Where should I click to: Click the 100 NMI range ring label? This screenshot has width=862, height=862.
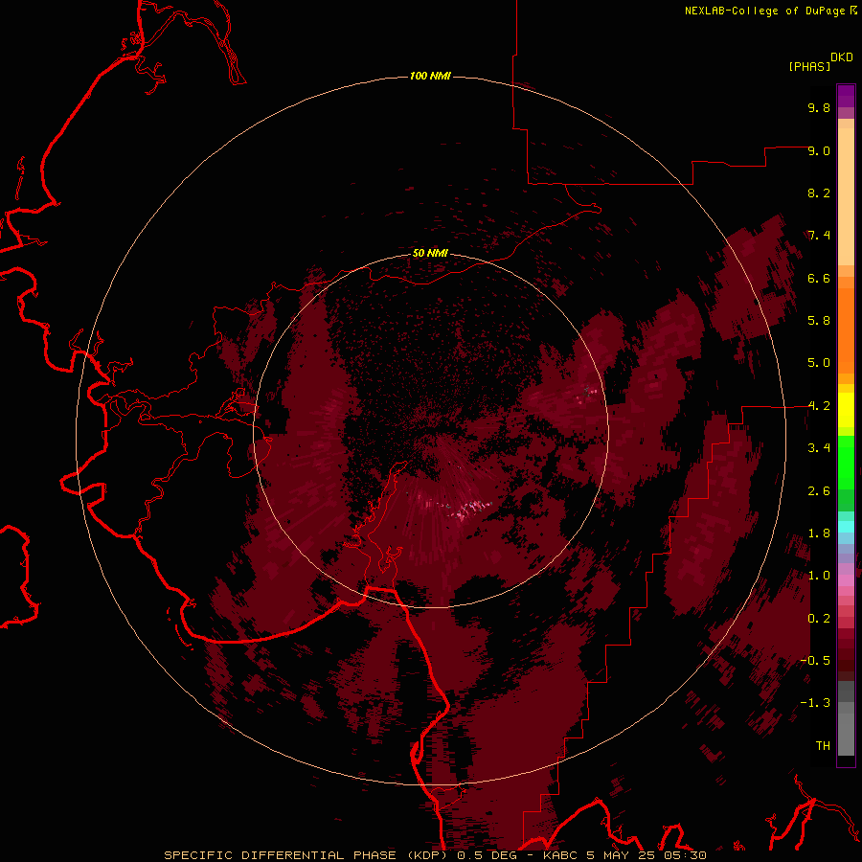(430, 76)
